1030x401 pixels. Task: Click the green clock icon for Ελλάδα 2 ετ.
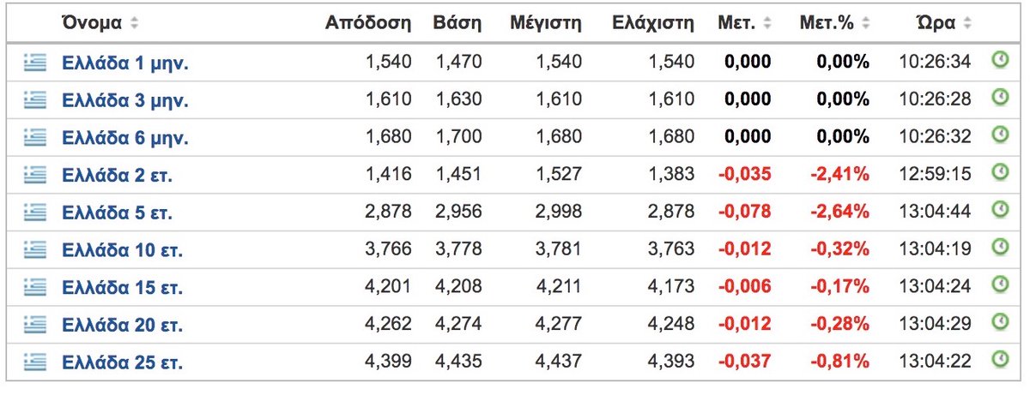[x=999, y=173]
